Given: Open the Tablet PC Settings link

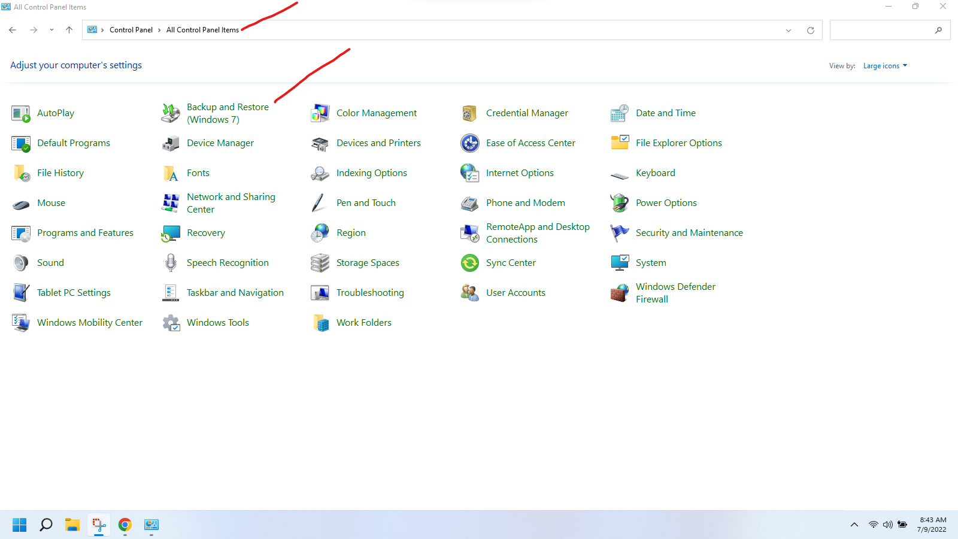Looking at the screenshot, I should 74,293.
